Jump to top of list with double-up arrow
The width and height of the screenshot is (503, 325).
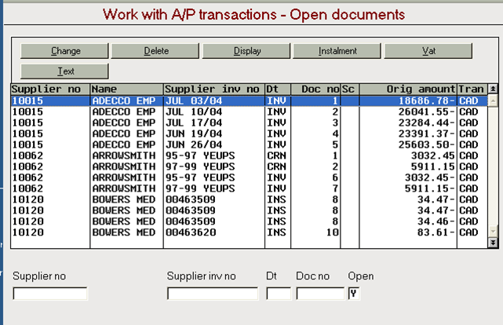[493, 89]
